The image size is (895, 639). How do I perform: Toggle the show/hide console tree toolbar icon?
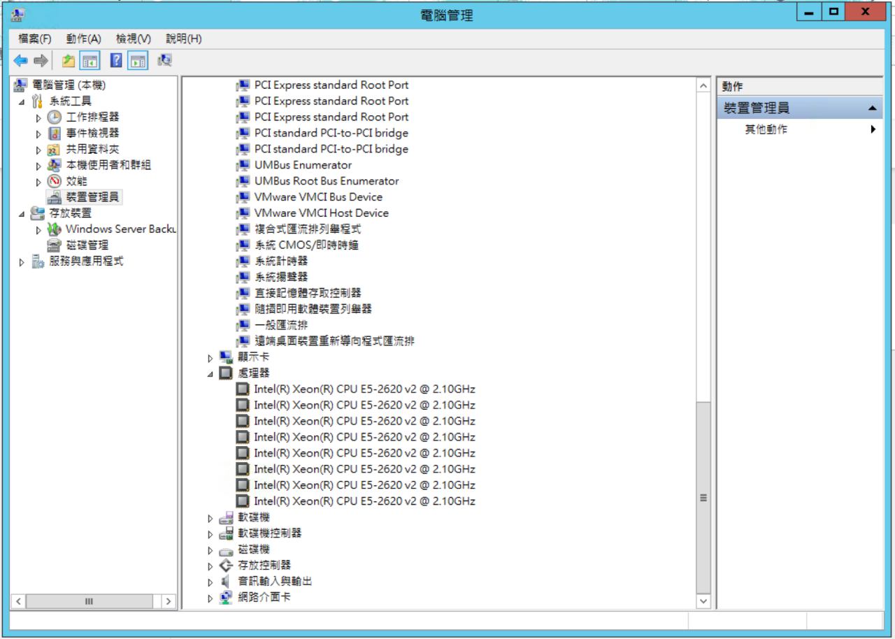pyautogui.click(x=89, y=62)
